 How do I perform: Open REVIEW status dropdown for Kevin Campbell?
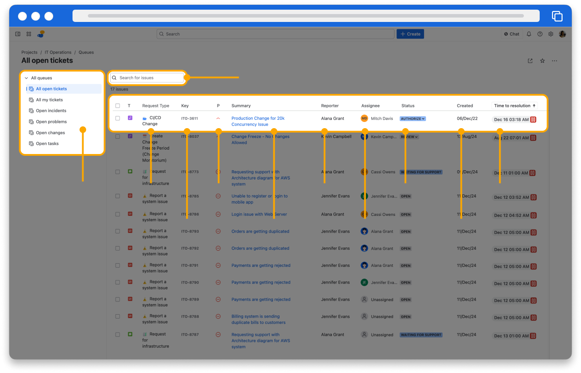coord(409,137)
